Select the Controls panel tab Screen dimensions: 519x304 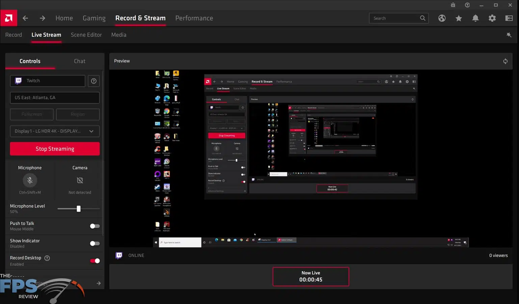coord(30,61)
